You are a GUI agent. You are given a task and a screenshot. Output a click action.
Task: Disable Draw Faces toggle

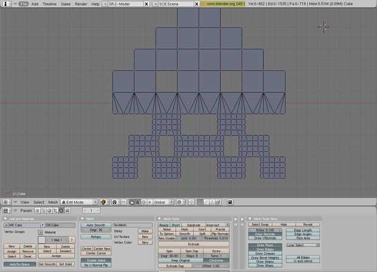pyautogui.click(x=265, y=245)
